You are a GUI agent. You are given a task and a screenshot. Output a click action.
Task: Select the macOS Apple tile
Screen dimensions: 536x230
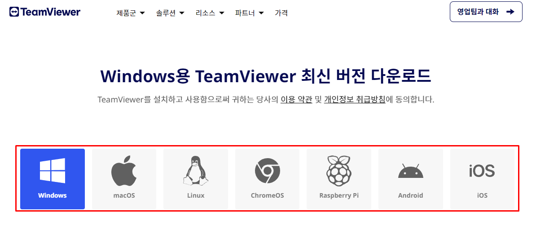tap(124, 179)
